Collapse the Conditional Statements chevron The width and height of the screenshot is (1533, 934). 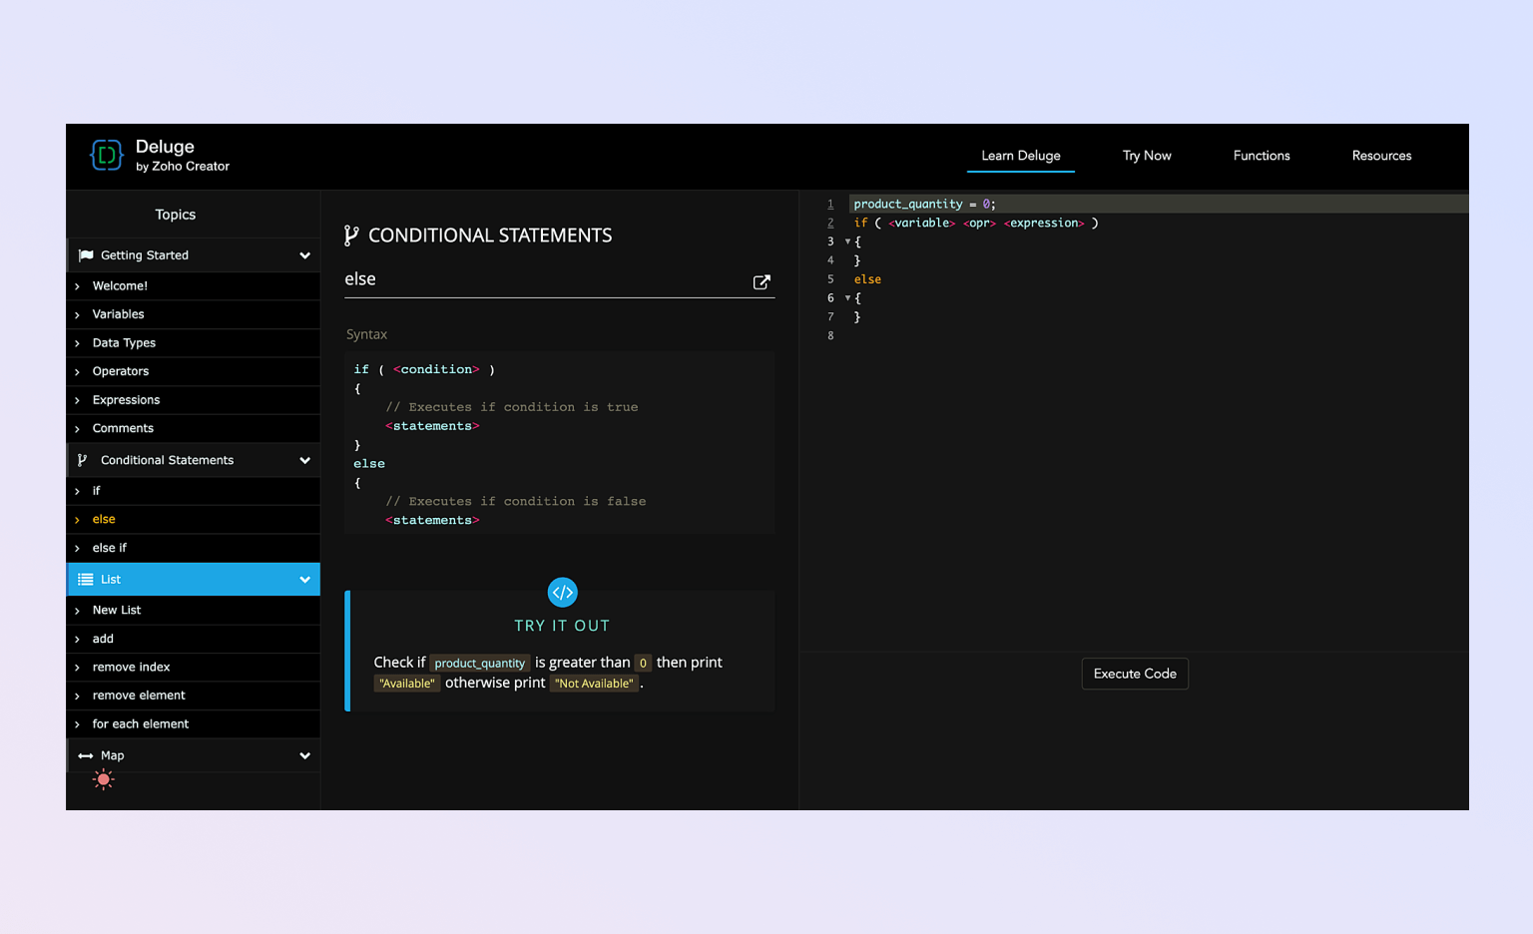[x=304, y=461]
